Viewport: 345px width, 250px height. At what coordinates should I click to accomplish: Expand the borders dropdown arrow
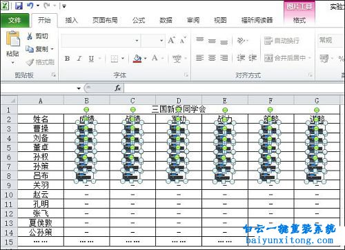tap(123, 59)
